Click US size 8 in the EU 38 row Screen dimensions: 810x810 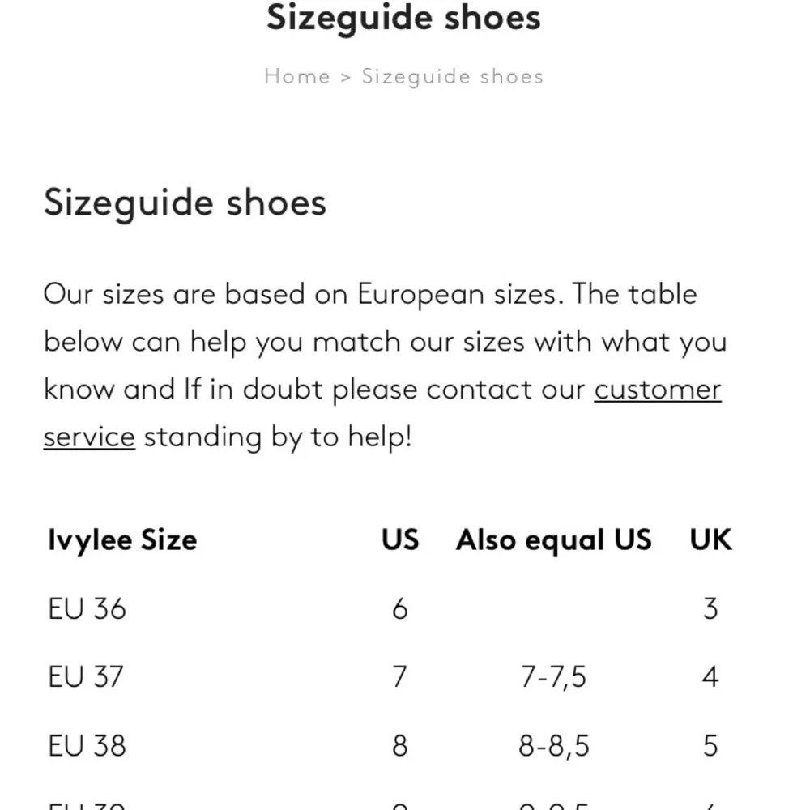click(400, 745)
